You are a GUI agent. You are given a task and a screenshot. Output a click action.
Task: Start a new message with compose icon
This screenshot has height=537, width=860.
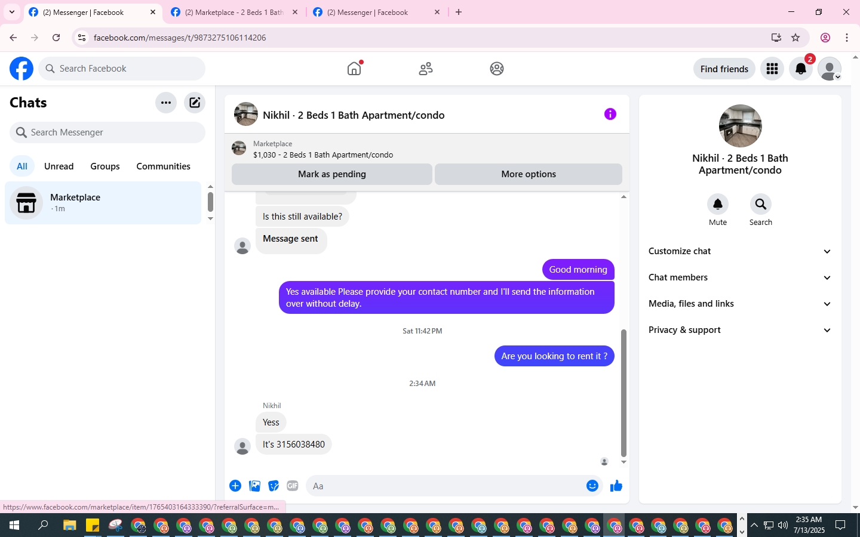pyautogui.click(x=195, y=103)
